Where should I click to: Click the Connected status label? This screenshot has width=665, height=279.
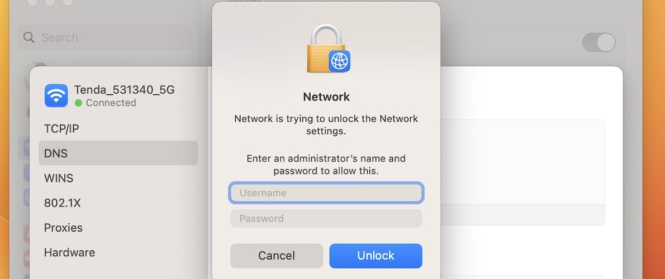111,103
